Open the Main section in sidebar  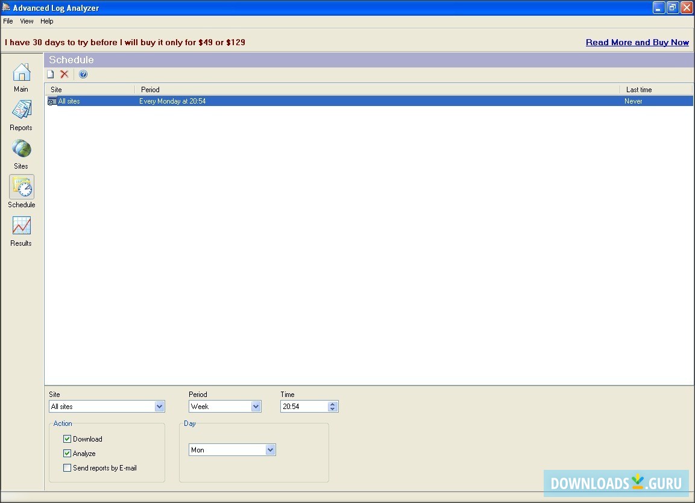(21, 78)
